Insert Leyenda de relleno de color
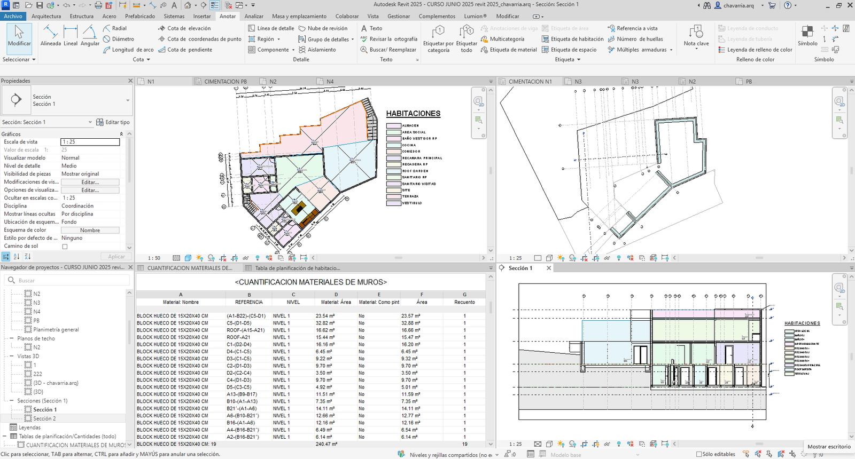 pos(755,50)
